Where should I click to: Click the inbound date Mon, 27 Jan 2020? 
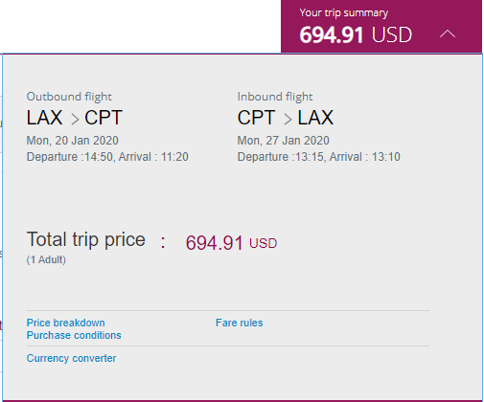tap(283, 141)
